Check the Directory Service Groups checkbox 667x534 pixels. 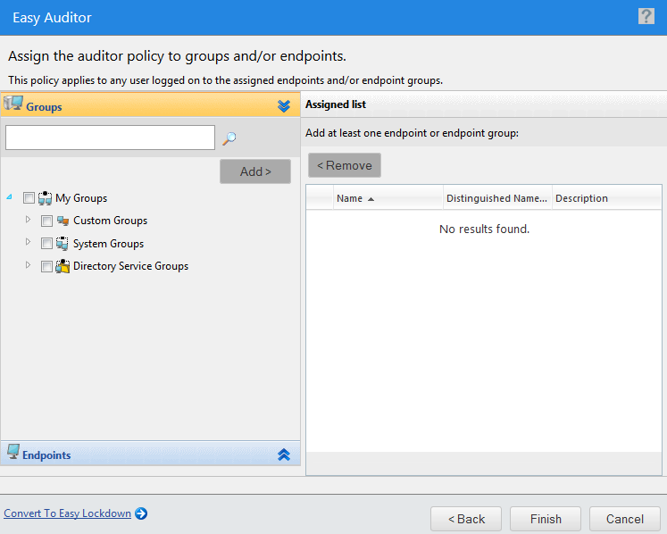(x=46, y=266)
